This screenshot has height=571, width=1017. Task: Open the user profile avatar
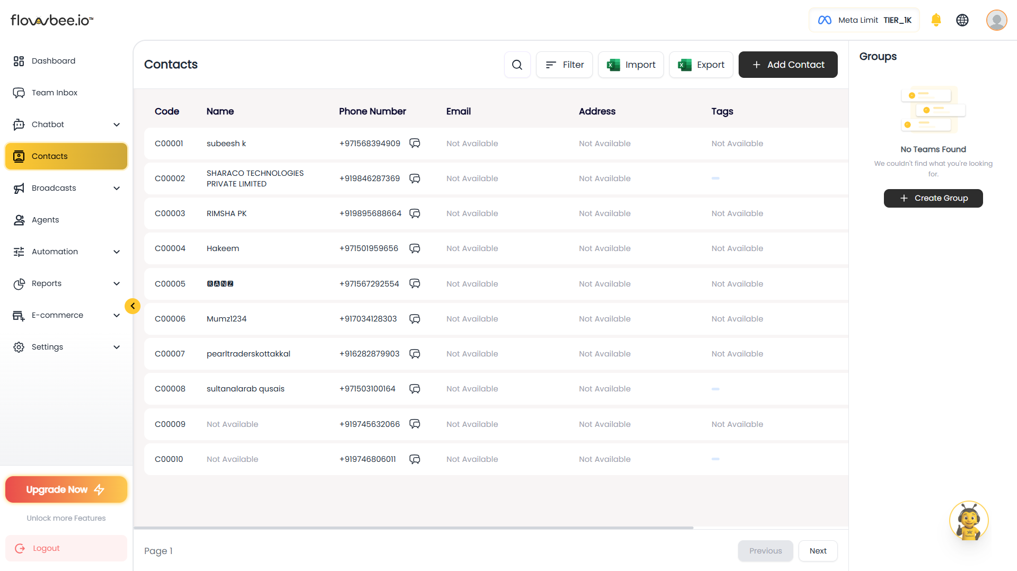point(996,20)
